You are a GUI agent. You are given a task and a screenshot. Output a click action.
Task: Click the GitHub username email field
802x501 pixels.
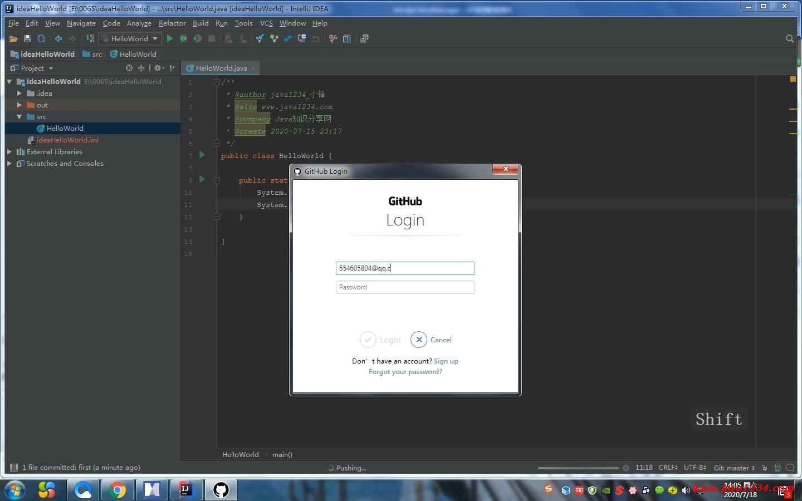coord(405,268)
